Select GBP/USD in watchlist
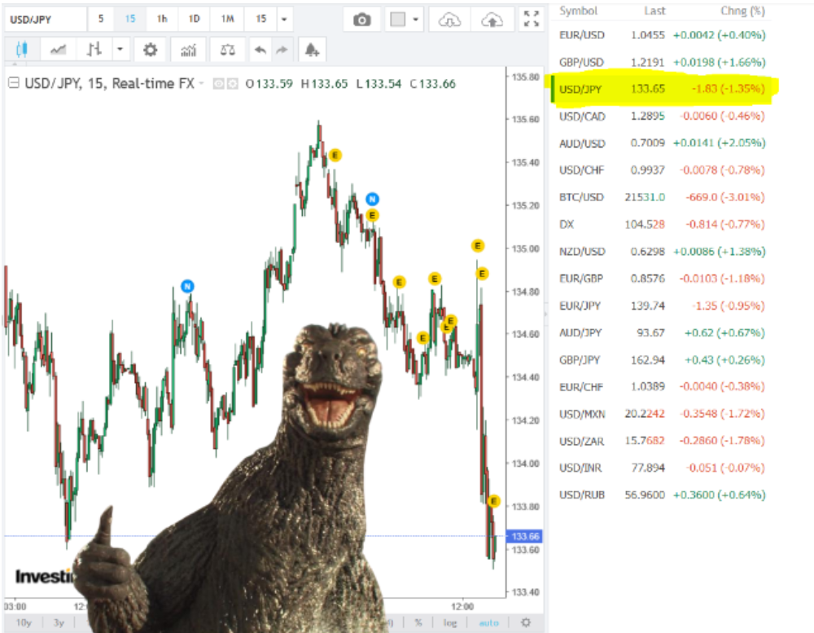This screenshot has width=814, height=633. pos(662,62)
